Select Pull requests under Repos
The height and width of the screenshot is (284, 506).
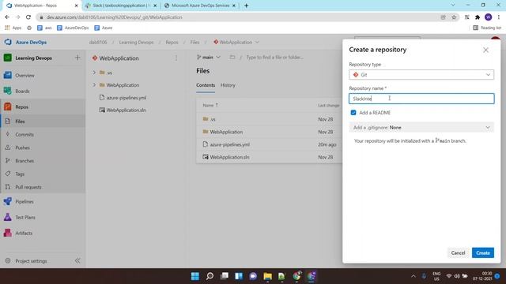(x=28, y=187)
